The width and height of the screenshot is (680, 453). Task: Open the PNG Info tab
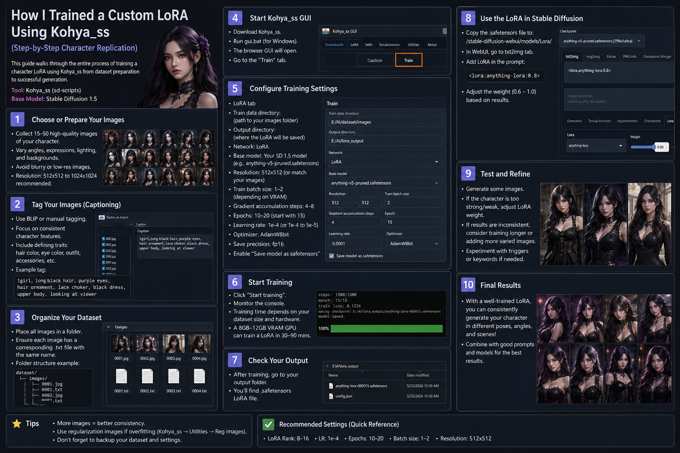(630, 57)
